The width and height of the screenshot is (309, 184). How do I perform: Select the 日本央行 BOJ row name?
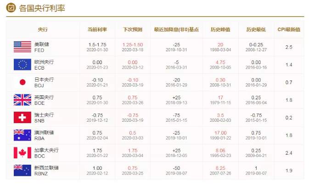44,82
